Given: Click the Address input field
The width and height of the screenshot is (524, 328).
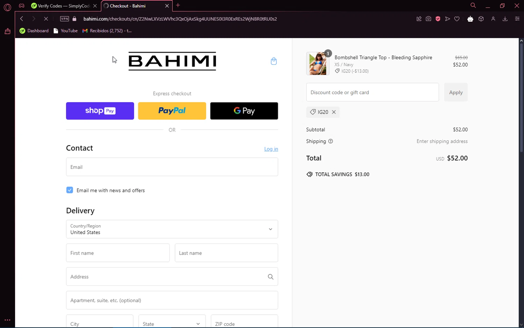Looking at the screenshot, I should pyautogui.click(x=172, y=277).
